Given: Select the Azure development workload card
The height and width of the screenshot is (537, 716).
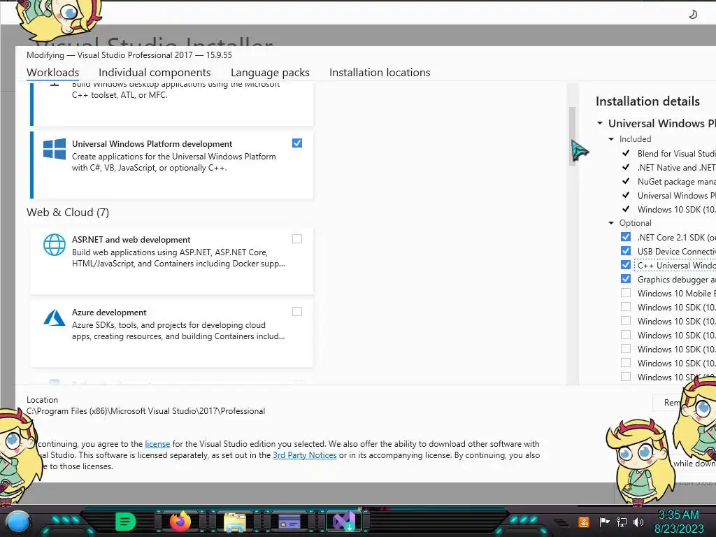Looking at the screenshot, I should click(x=172, y=334).
